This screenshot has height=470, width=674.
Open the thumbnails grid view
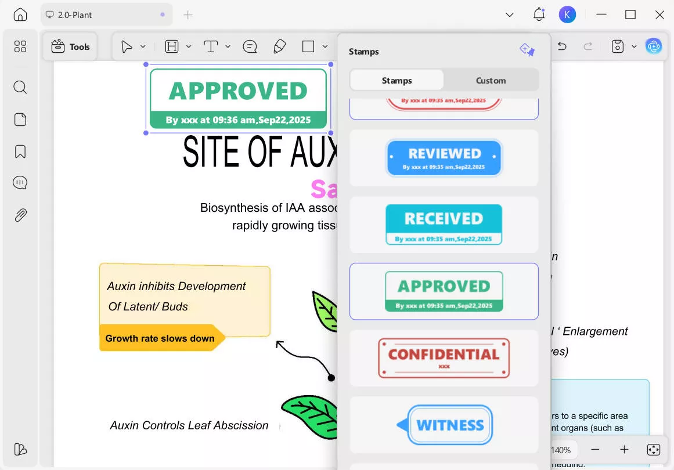click(20, 47)
